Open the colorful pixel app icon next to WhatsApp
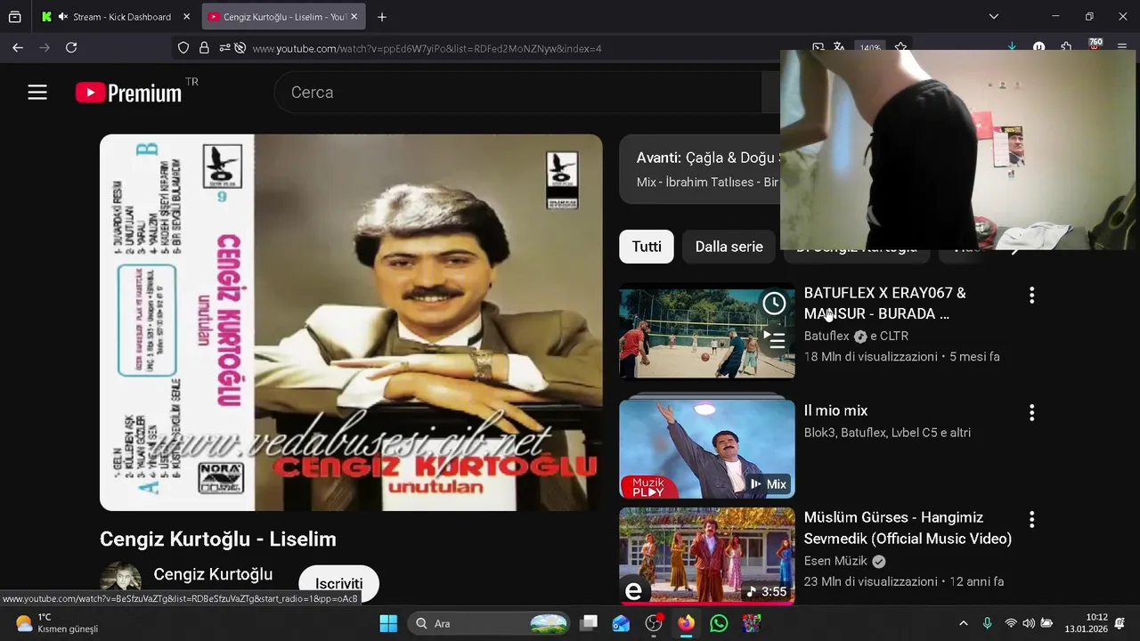The image size is (1140, 641). 752,623
